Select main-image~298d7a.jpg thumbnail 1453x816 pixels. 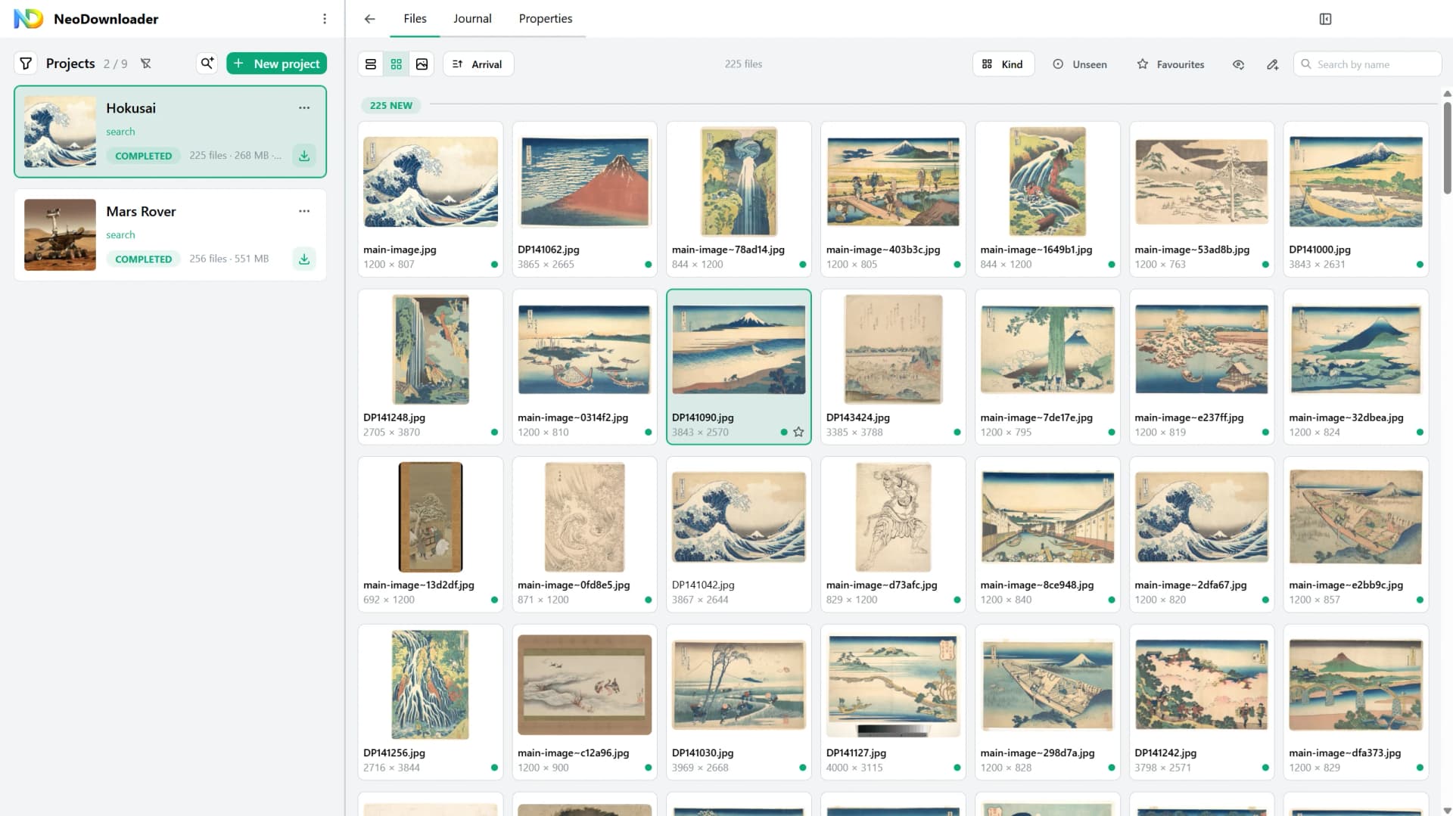[1047, 685]
